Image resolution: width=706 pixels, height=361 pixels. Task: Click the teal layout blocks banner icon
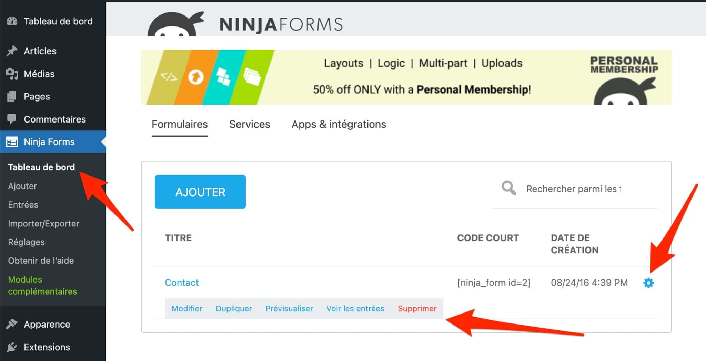pos(223,77)
